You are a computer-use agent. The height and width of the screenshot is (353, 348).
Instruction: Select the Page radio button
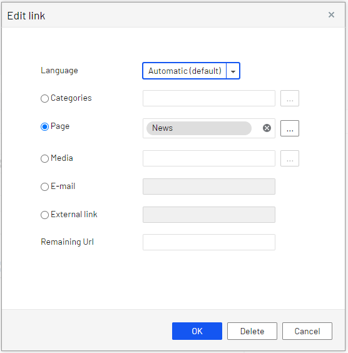point(44,126)
